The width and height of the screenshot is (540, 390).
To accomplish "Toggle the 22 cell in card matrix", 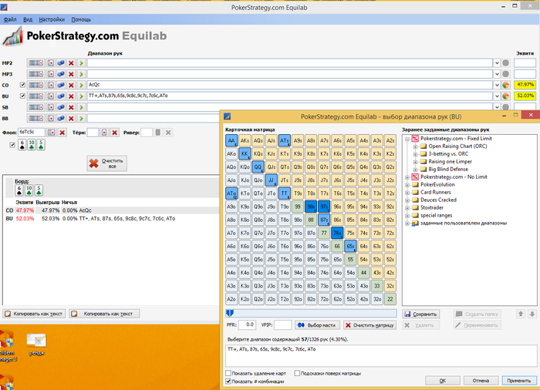I will pyautogui.click(x=390, y=299).
